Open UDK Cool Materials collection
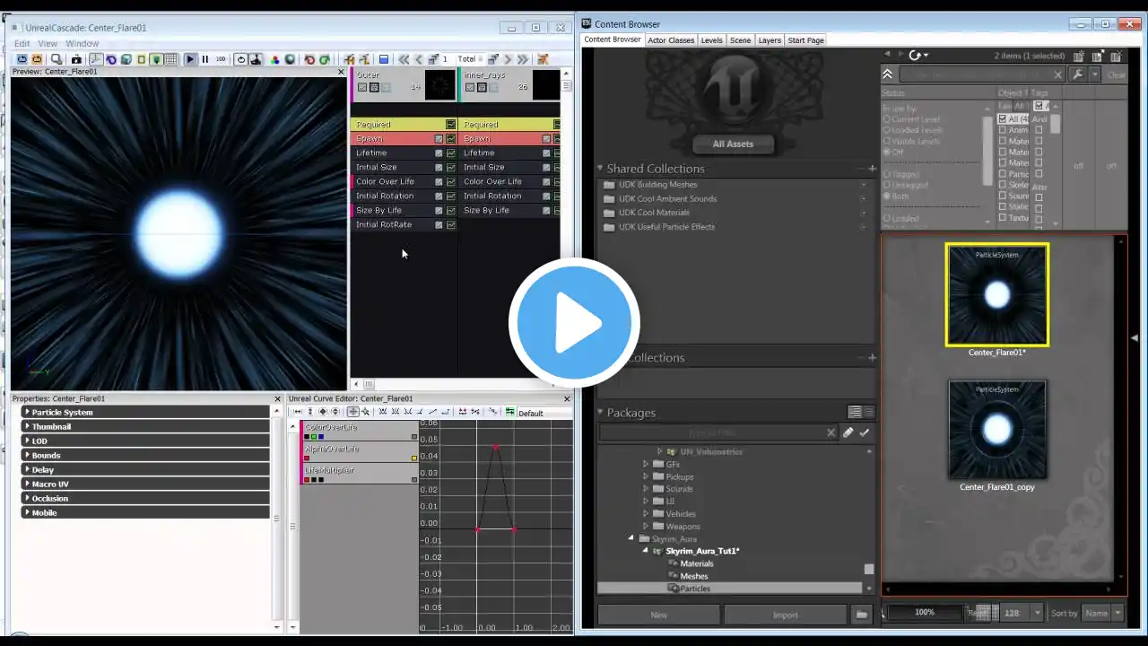 654,213
